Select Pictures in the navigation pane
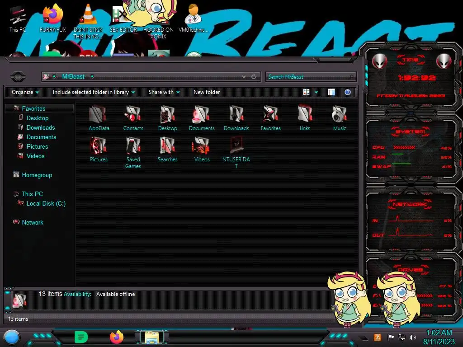 (37, 146)
